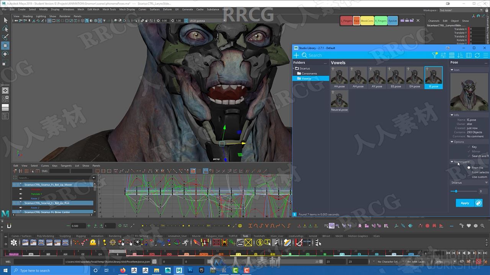Click the Studio Library search magnifier icon
The width and height of the screenshot is (490, 275).
[304, 55]
